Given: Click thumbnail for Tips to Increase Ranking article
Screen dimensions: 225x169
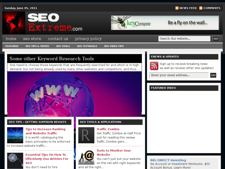Looking at the screenshot, I should pyautogui.click(x=15, y=135).
